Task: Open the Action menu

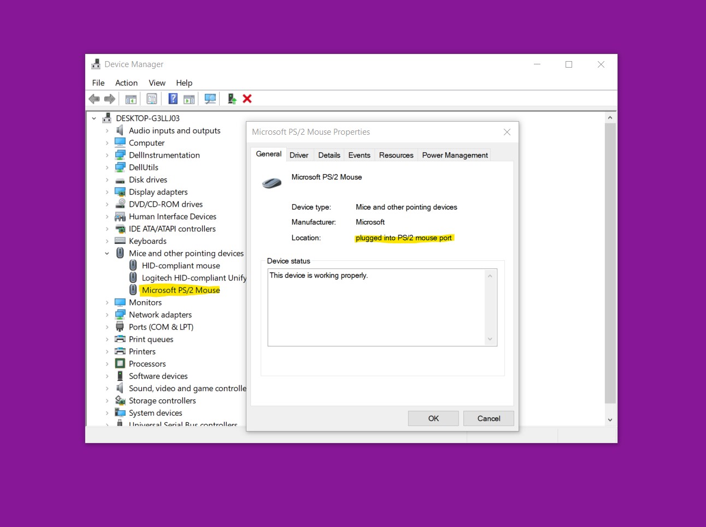Action: (126, 83)
